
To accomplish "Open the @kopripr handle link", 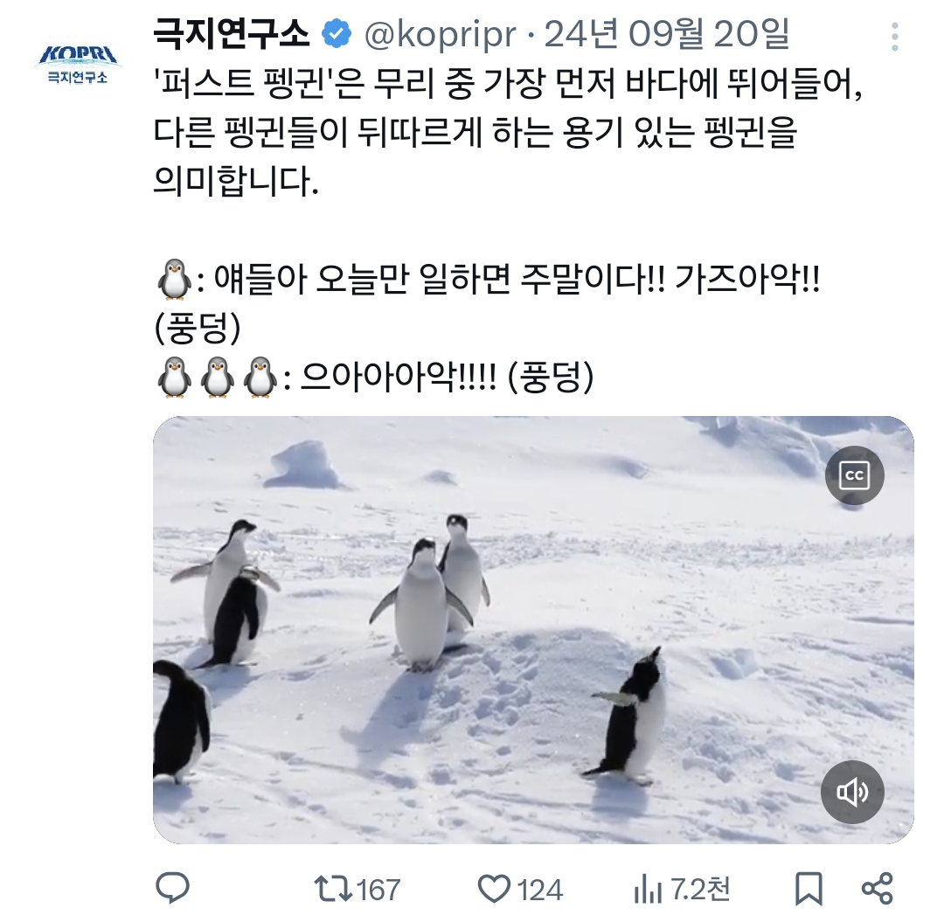I will pyautogui.click(x=440, y=35).
